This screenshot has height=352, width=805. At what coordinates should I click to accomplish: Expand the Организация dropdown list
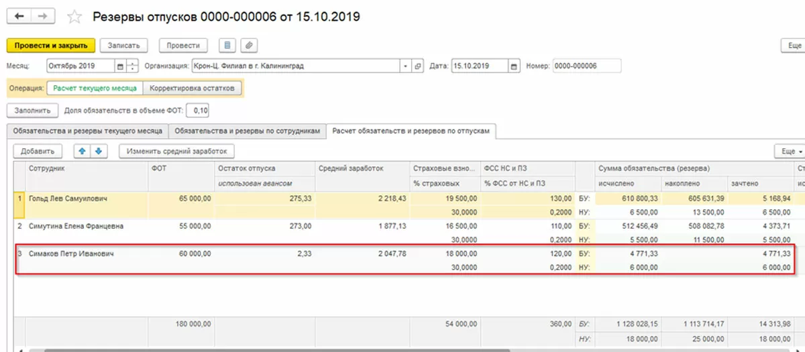(405, 66)
